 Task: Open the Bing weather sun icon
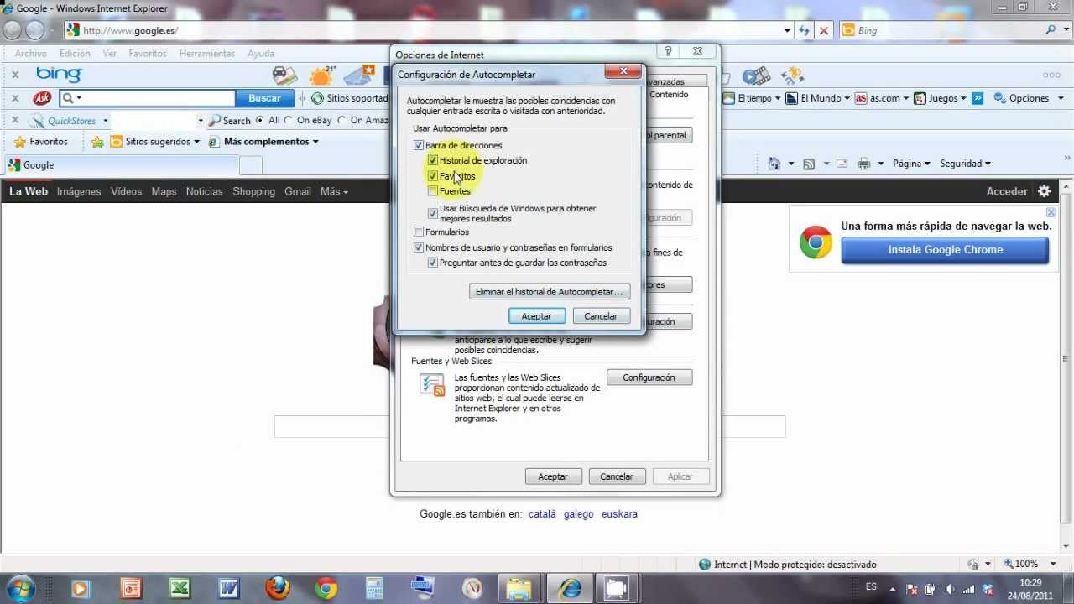click(321, 75)
